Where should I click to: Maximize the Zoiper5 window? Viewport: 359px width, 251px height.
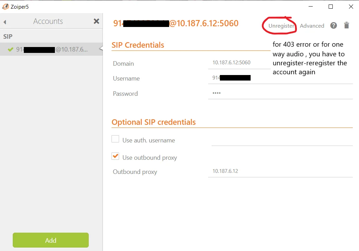pos(331,7)
